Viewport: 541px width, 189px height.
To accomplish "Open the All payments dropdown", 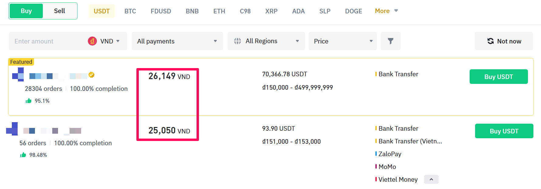I will tap(177, 41).
